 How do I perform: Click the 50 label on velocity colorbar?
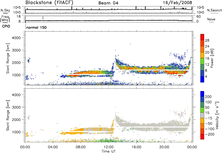click(x=207, y=107)
